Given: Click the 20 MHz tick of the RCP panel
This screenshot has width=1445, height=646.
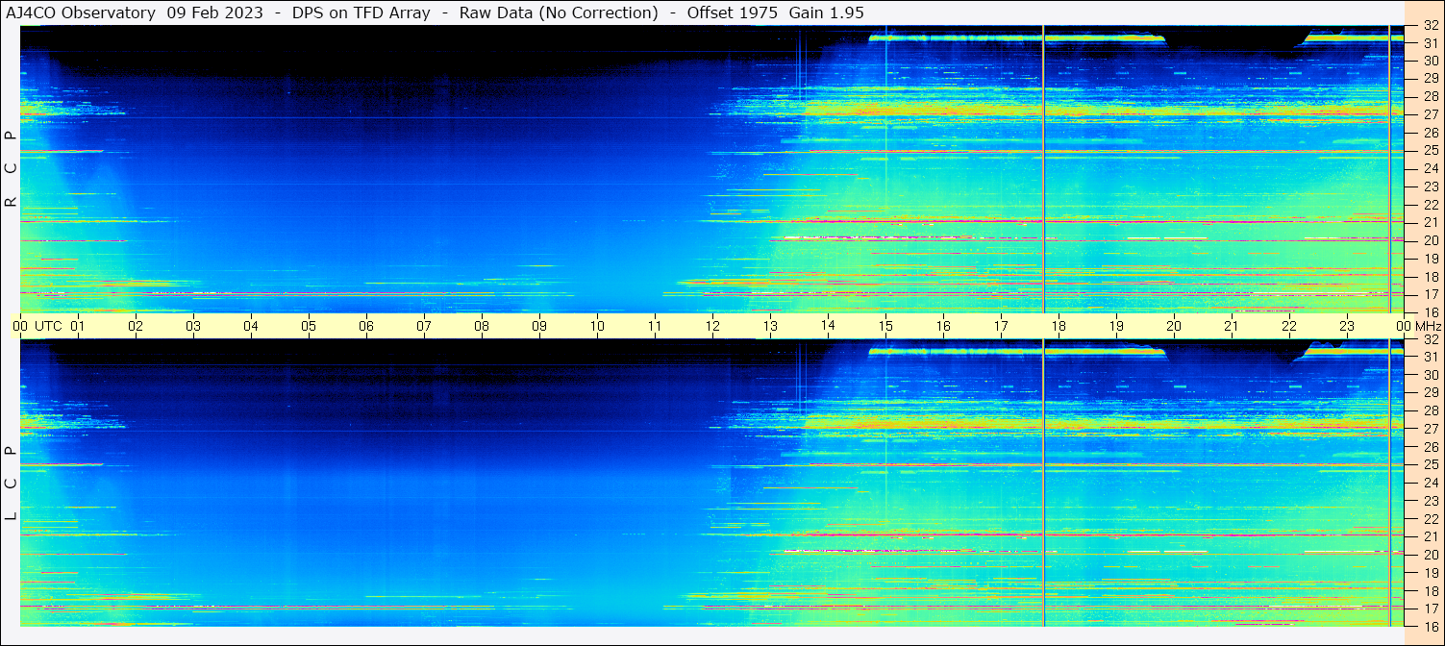Looking at the screenshot, I should [x=1430, y=240].
